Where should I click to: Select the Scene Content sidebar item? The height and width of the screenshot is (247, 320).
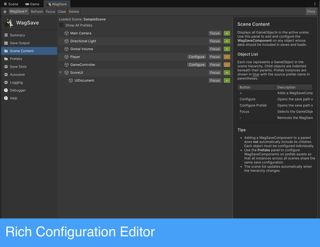click(x=29, y=51)
